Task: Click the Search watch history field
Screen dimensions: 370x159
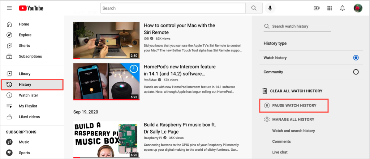Action: [x=297, y=26]
